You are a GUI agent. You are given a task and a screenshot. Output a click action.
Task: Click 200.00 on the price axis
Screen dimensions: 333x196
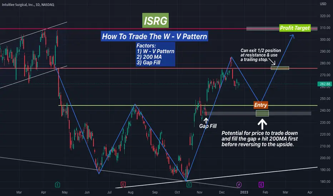click(325, 158)
